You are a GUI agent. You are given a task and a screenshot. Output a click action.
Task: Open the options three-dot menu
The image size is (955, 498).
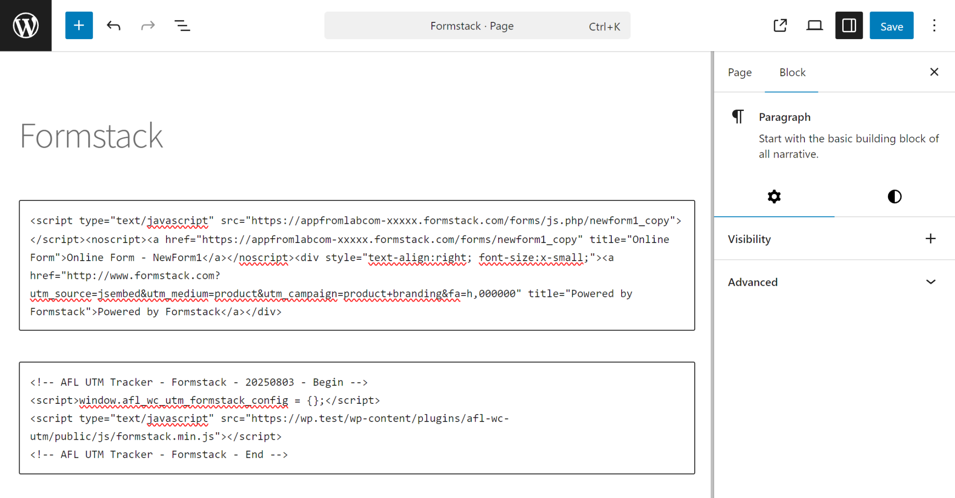coord(934,26)
